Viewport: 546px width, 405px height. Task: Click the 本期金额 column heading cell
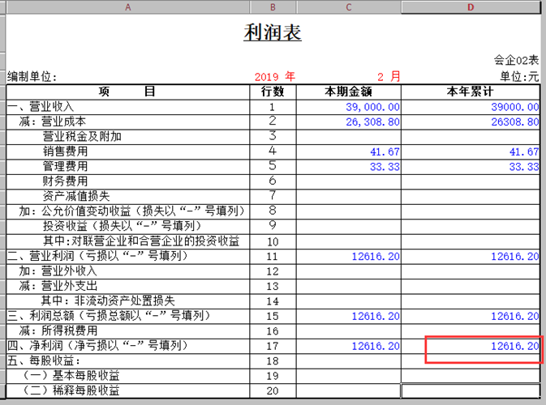tap(349, 92)
